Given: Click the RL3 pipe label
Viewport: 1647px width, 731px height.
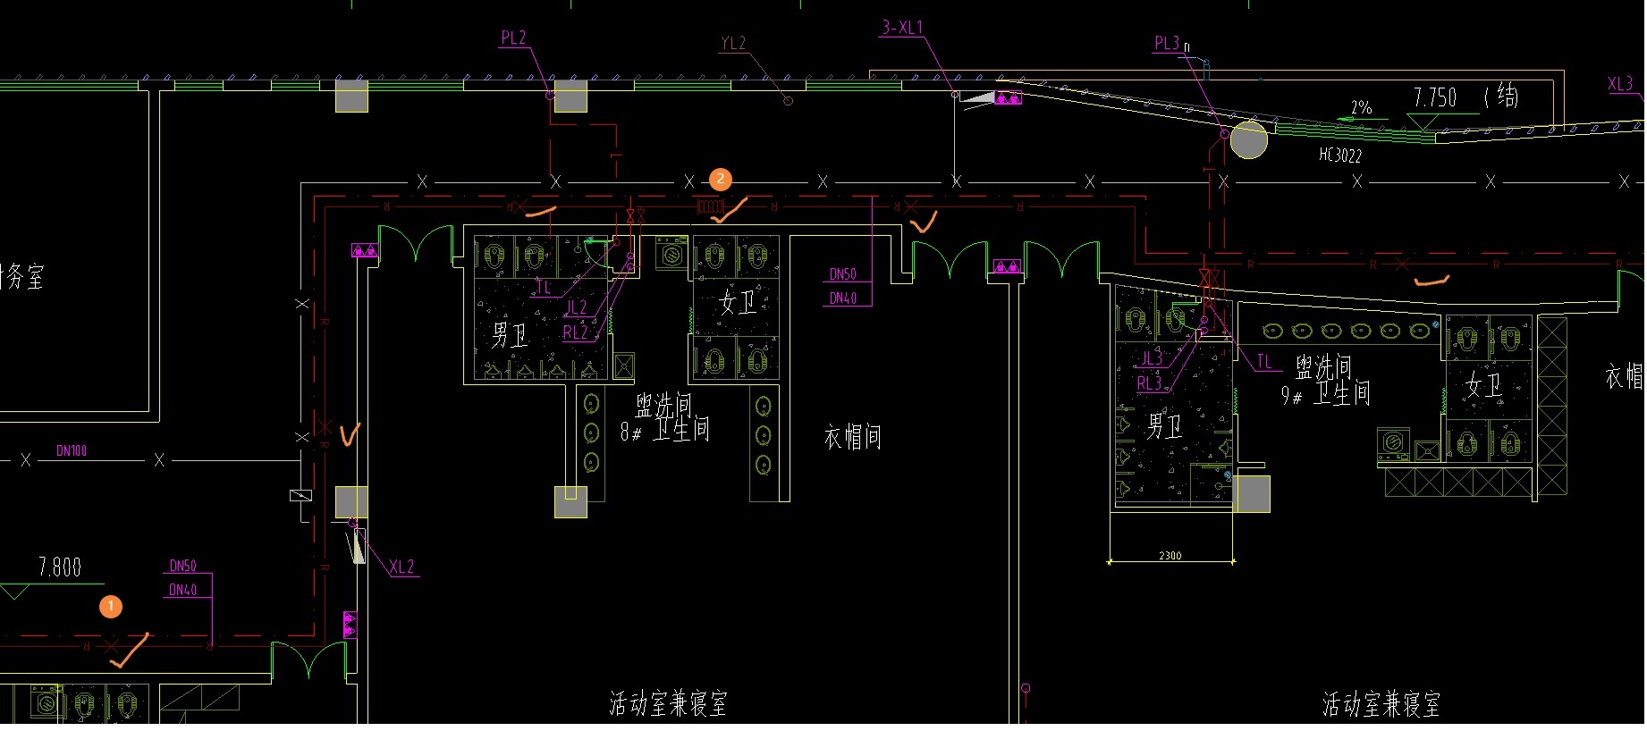Looking at the screenshot, I should (1150, 383).
